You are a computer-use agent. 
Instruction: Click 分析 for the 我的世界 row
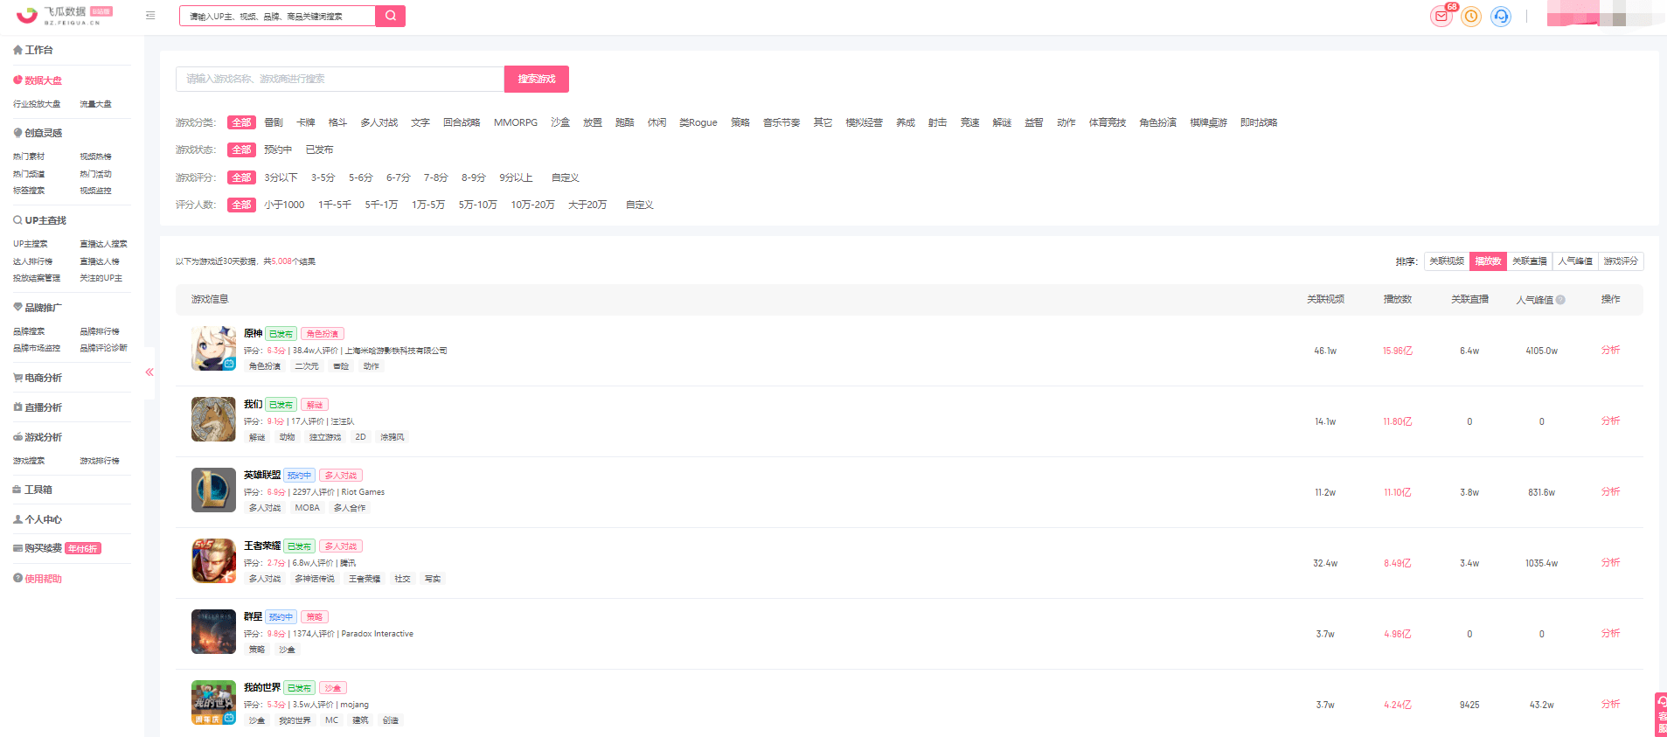click(x=1610, y=704)
